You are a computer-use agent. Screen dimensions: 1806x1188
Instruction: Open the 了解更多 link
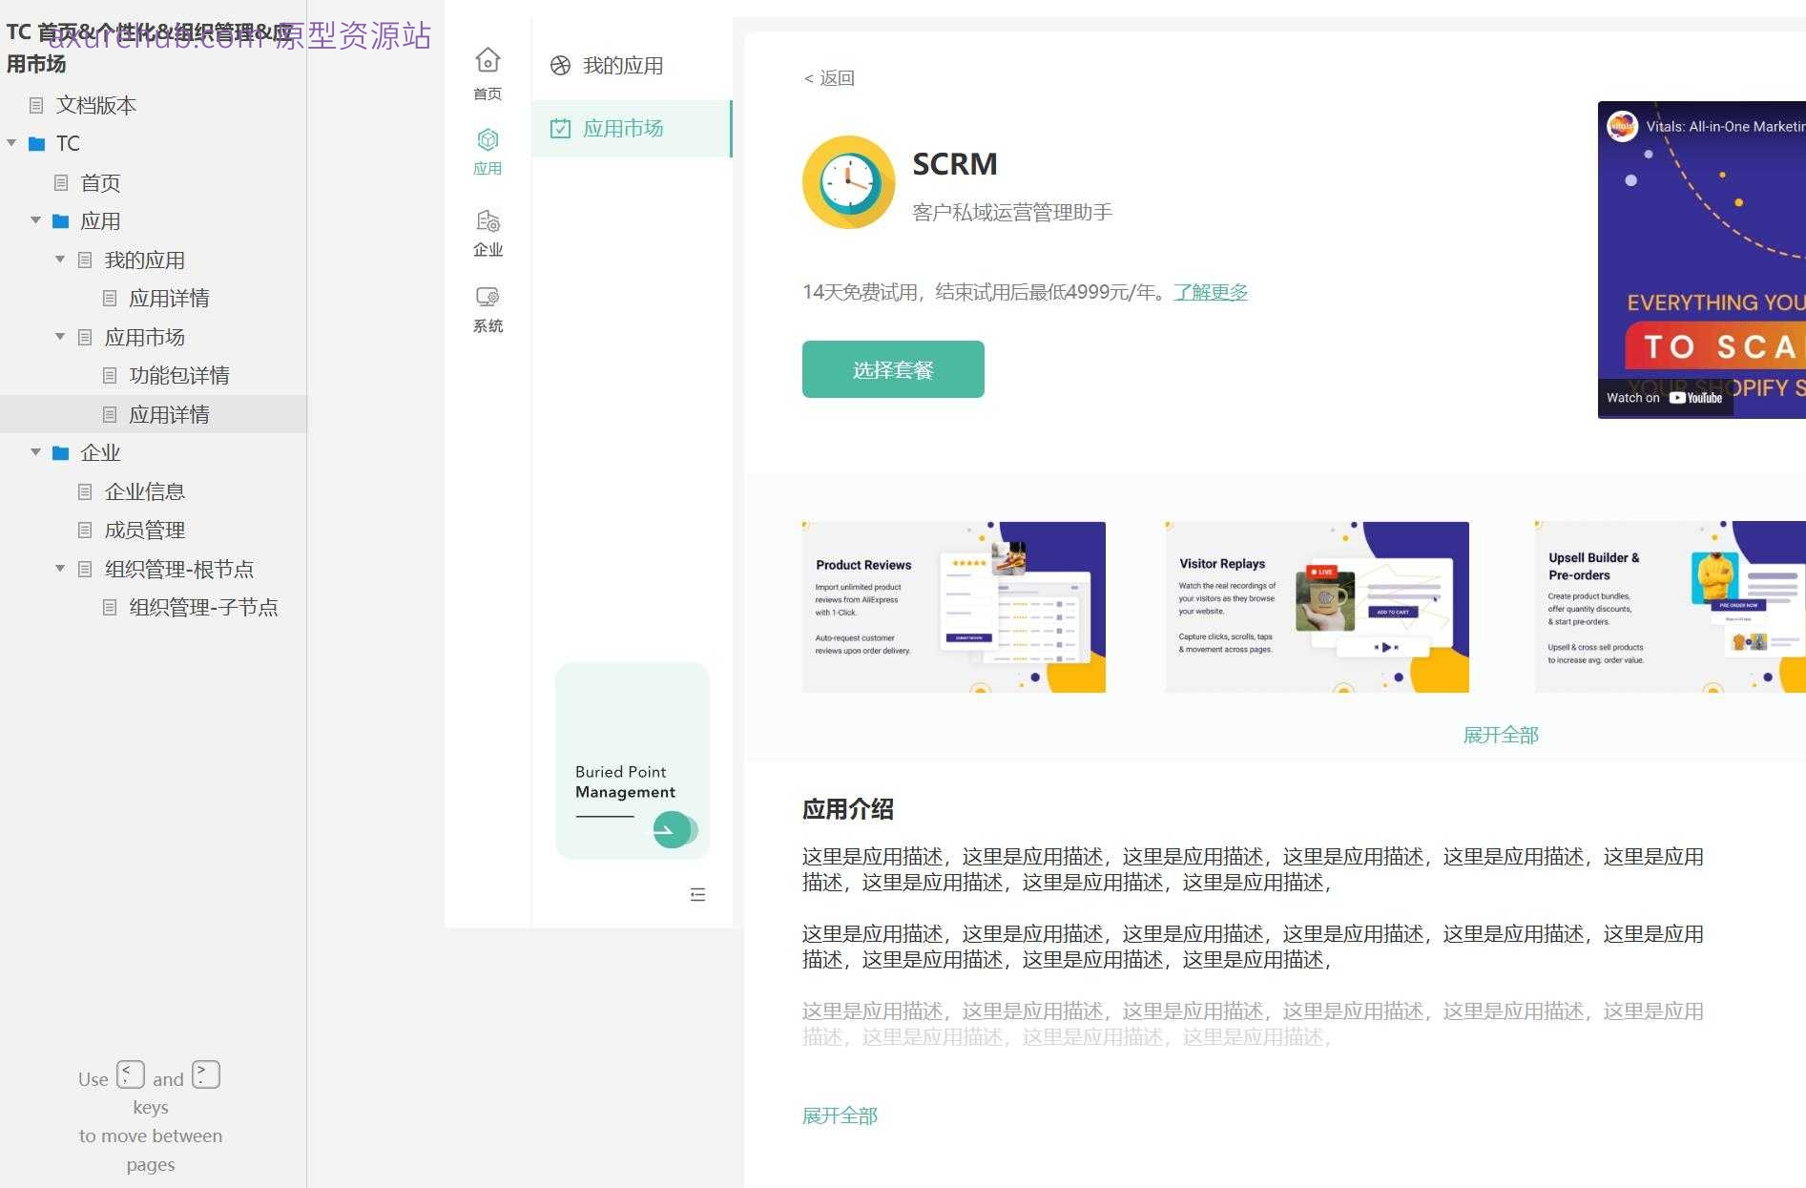[x=1210, y=292]
